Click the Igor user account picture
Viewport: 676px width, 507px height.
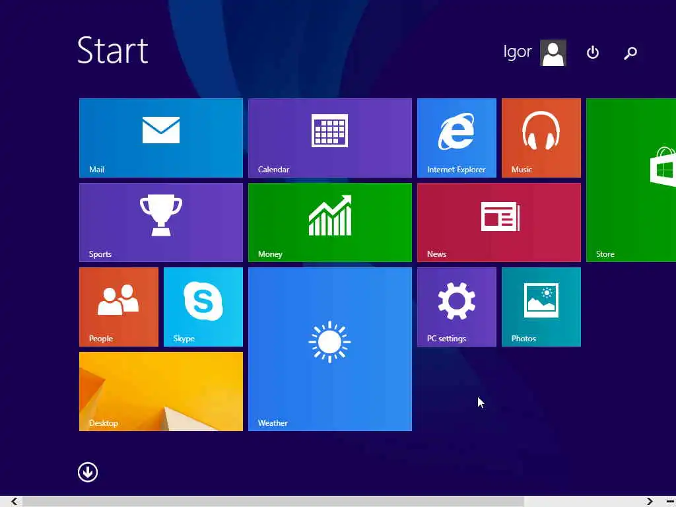pyautogui.click(x=553, y=53)
